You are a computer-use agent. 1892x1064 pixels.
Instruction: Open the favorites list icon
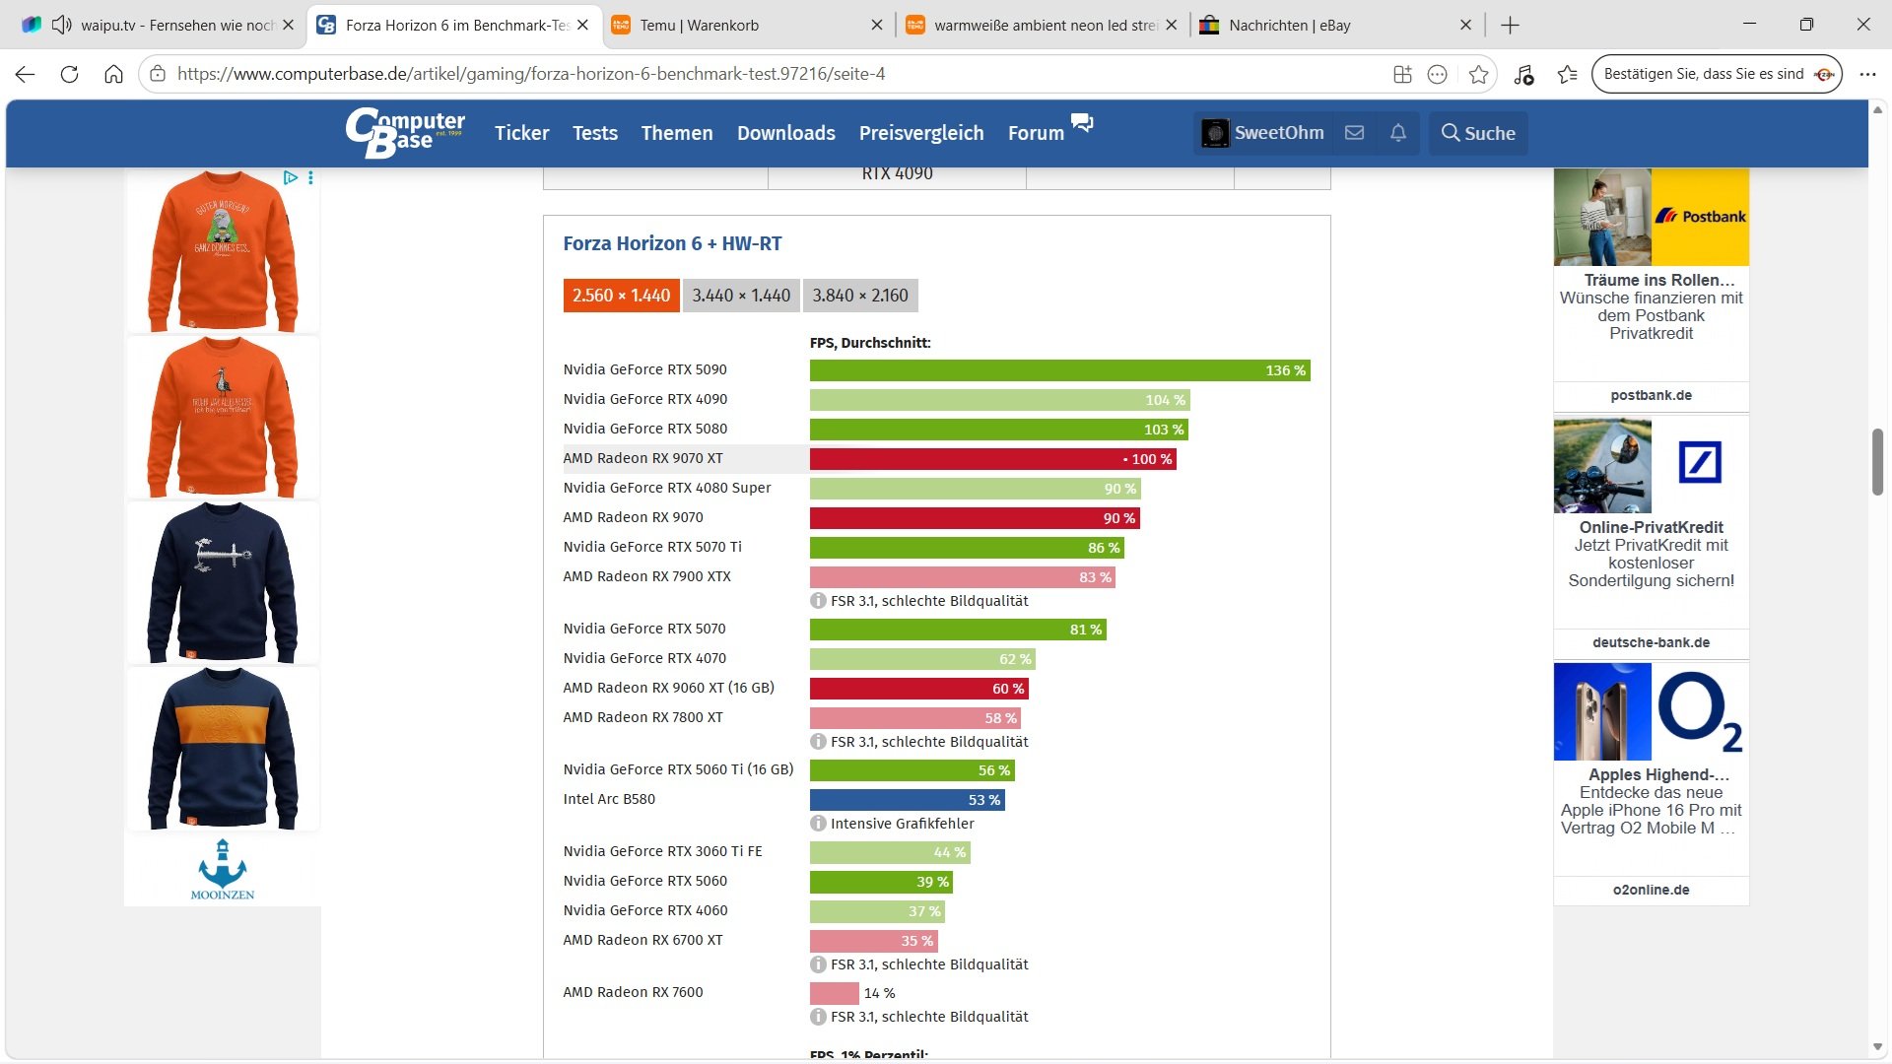[1567, 74]
